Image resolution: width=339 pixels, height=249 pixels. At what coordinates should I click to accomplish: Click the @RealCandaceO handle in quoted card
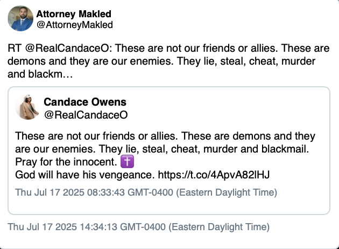click(85, 114)
